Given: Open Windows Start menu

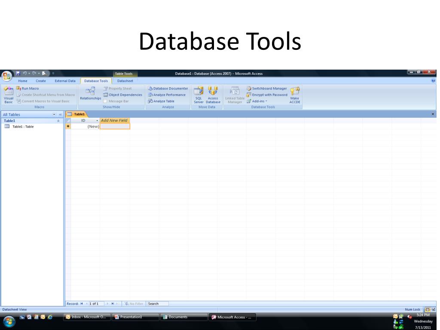Looking at the screenshot, I should click(x=9, y=321).
